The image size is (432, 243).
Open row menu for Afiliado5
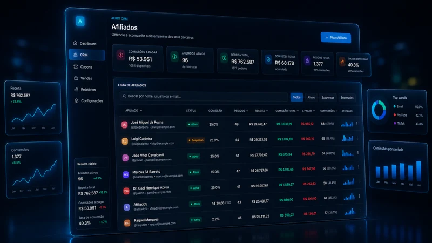360,196
